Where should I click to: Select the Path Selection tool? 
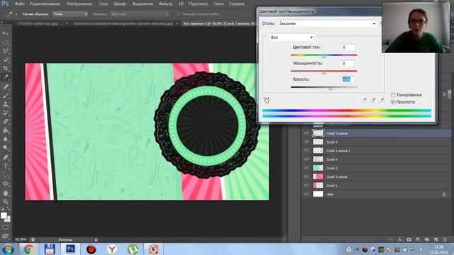click(x=6, y=175)
